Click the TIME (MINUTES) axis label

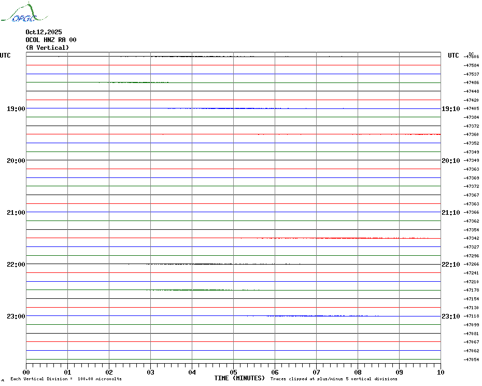pos(239,378)
